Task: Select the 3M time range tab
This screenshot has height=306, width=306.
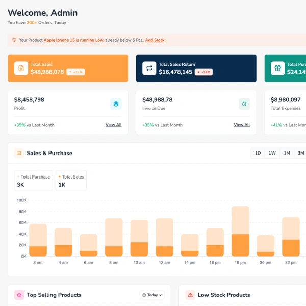Action: 301,153
